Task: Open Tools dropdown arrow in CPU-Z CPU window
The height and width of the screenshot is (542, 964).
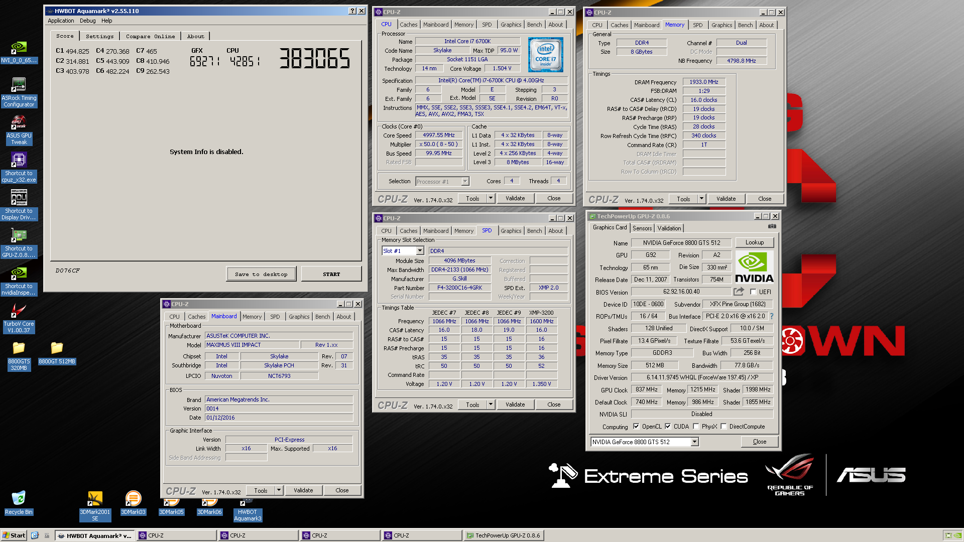Action: 491,198
